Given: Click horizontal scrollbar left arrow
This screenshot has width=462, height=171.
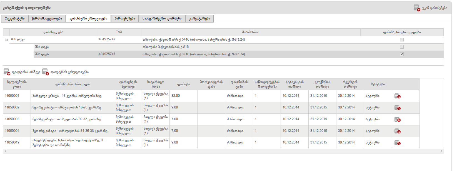Looking at the screenshot, I should pyautogui.click(x=5, y=151).
